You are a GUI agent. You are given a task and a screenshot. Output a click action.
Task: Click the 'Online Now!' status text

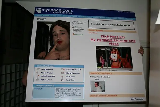[78, 35]
